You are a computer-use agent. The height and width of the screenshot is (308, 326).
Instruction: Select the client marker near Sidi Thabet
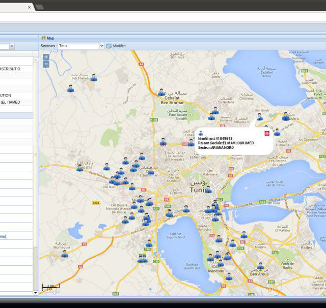click(94, 78)
